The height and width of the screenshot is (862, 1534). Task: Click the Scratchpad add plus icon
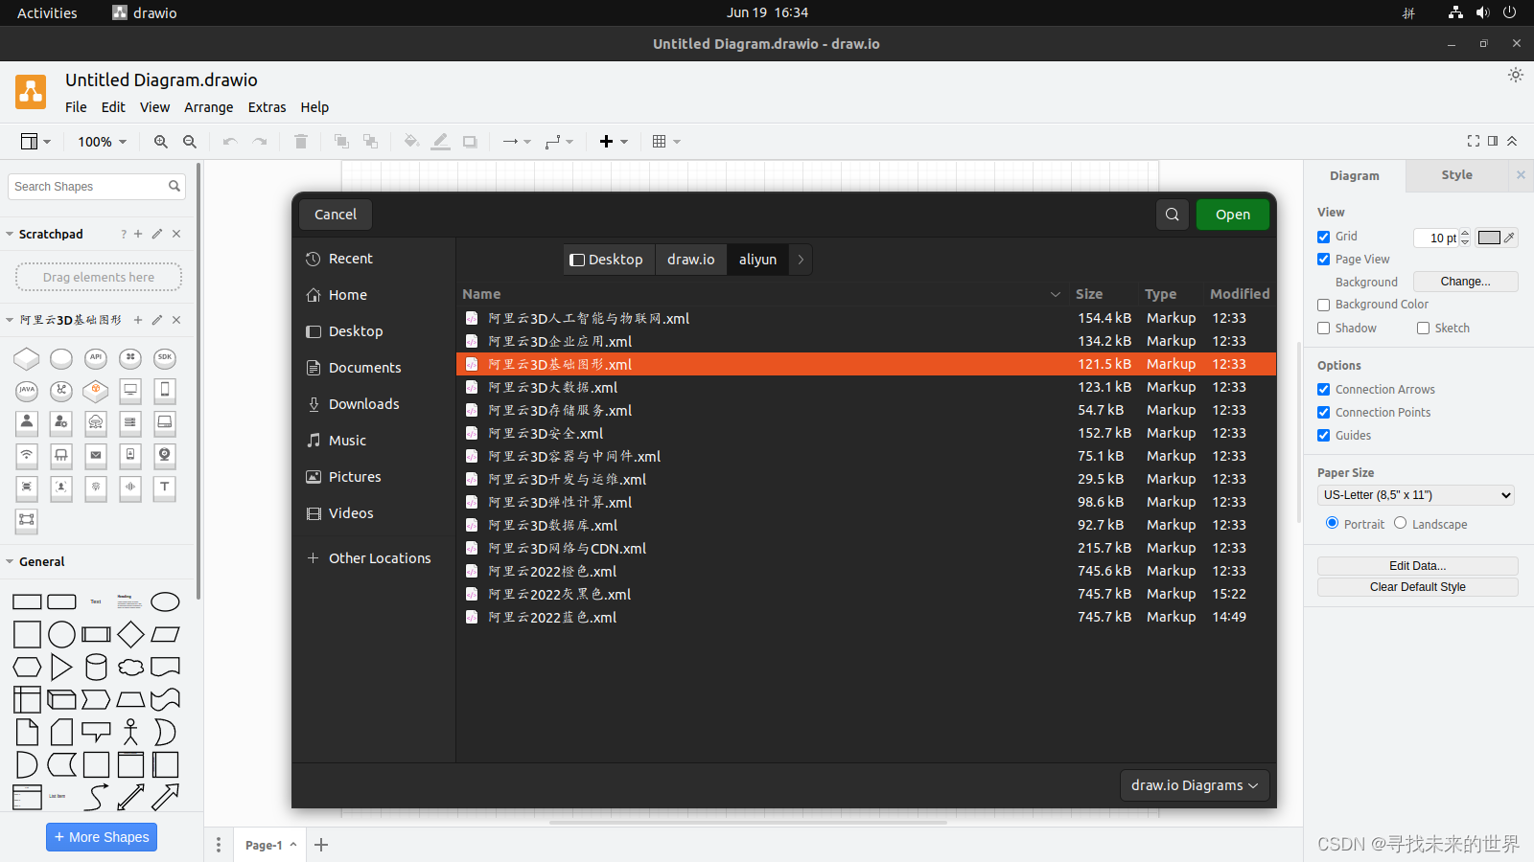coord(138,234)
